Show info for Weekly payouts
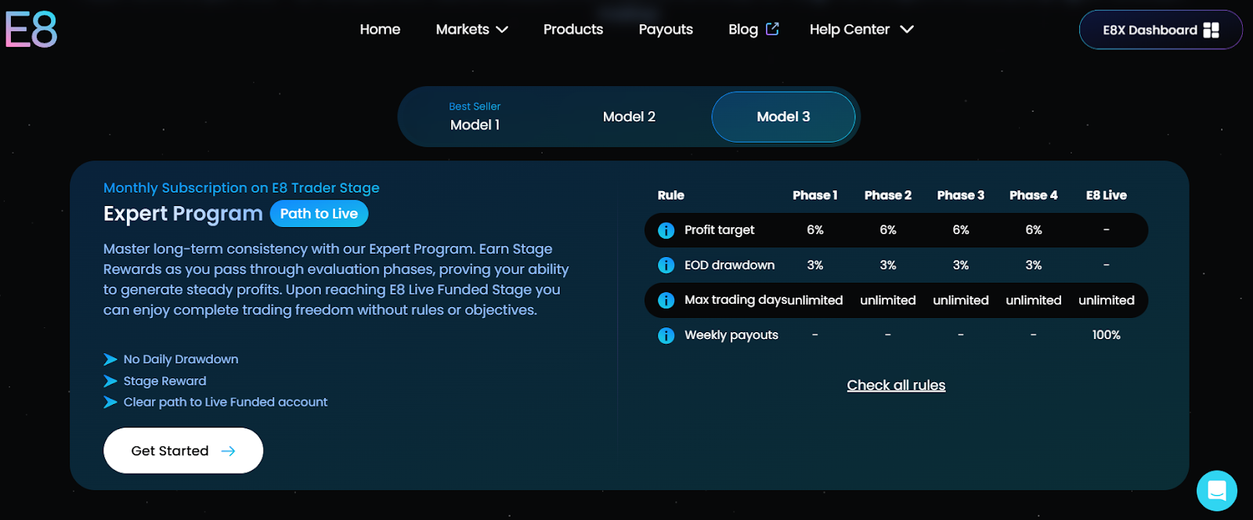 coord(666,335)
